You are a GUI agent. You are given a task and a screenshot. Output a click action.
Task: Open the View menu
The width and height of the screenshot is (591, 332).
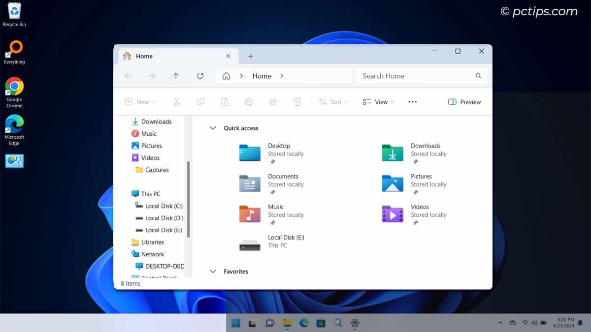tap(378, 101)
